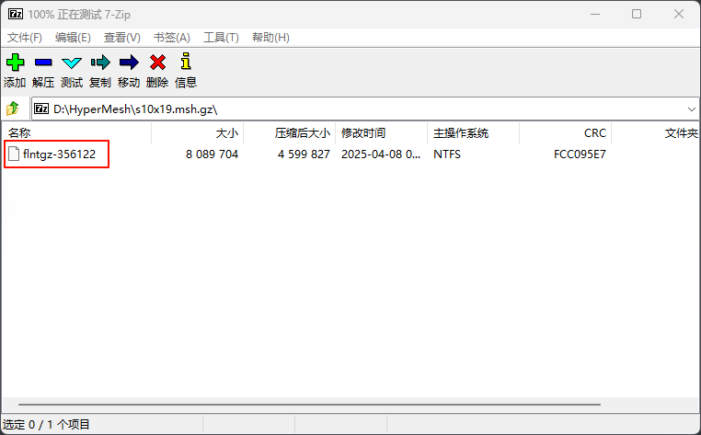The image size is (701, 435).
Task: Click status bar text 选定 0 / 1 个项目
Action: click(x=47, y=424)
